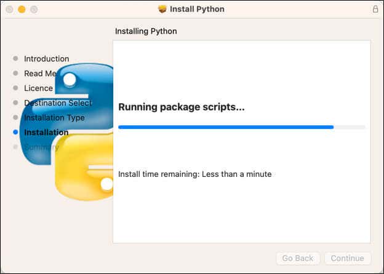The width and height of the screenshot is (384, 274).
Task: Choose the Installation Type step
Action: (x=54, y=117)
